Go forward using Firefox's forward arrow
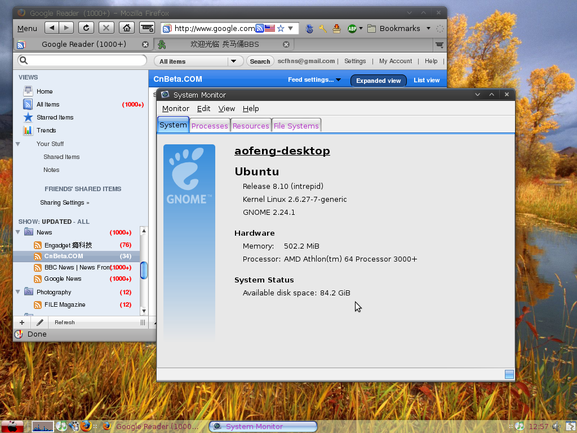The image size is (577, 433). (66, 28)
